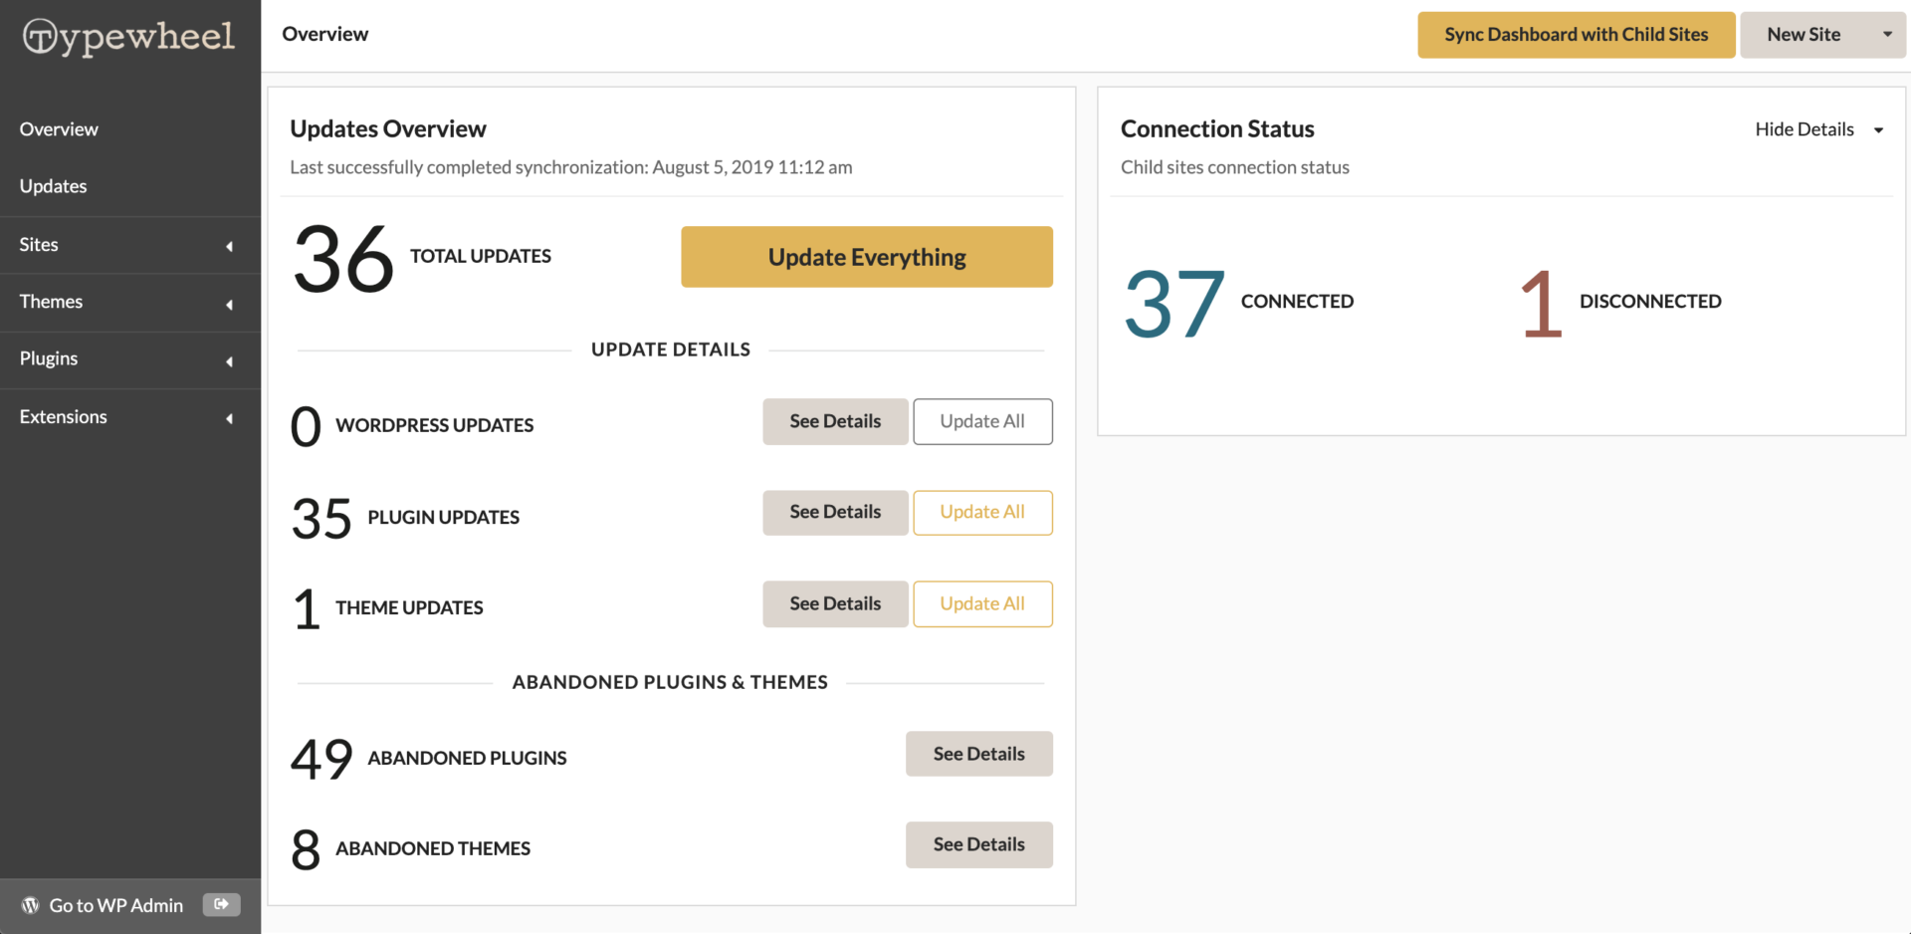
Task: Expand the Plugins submenu arrow
Action: (230, 360)
